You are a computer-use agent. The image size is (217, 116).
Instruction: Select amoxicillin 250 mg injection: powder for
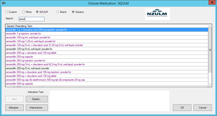pyautogui.click(x=107, y=61)
